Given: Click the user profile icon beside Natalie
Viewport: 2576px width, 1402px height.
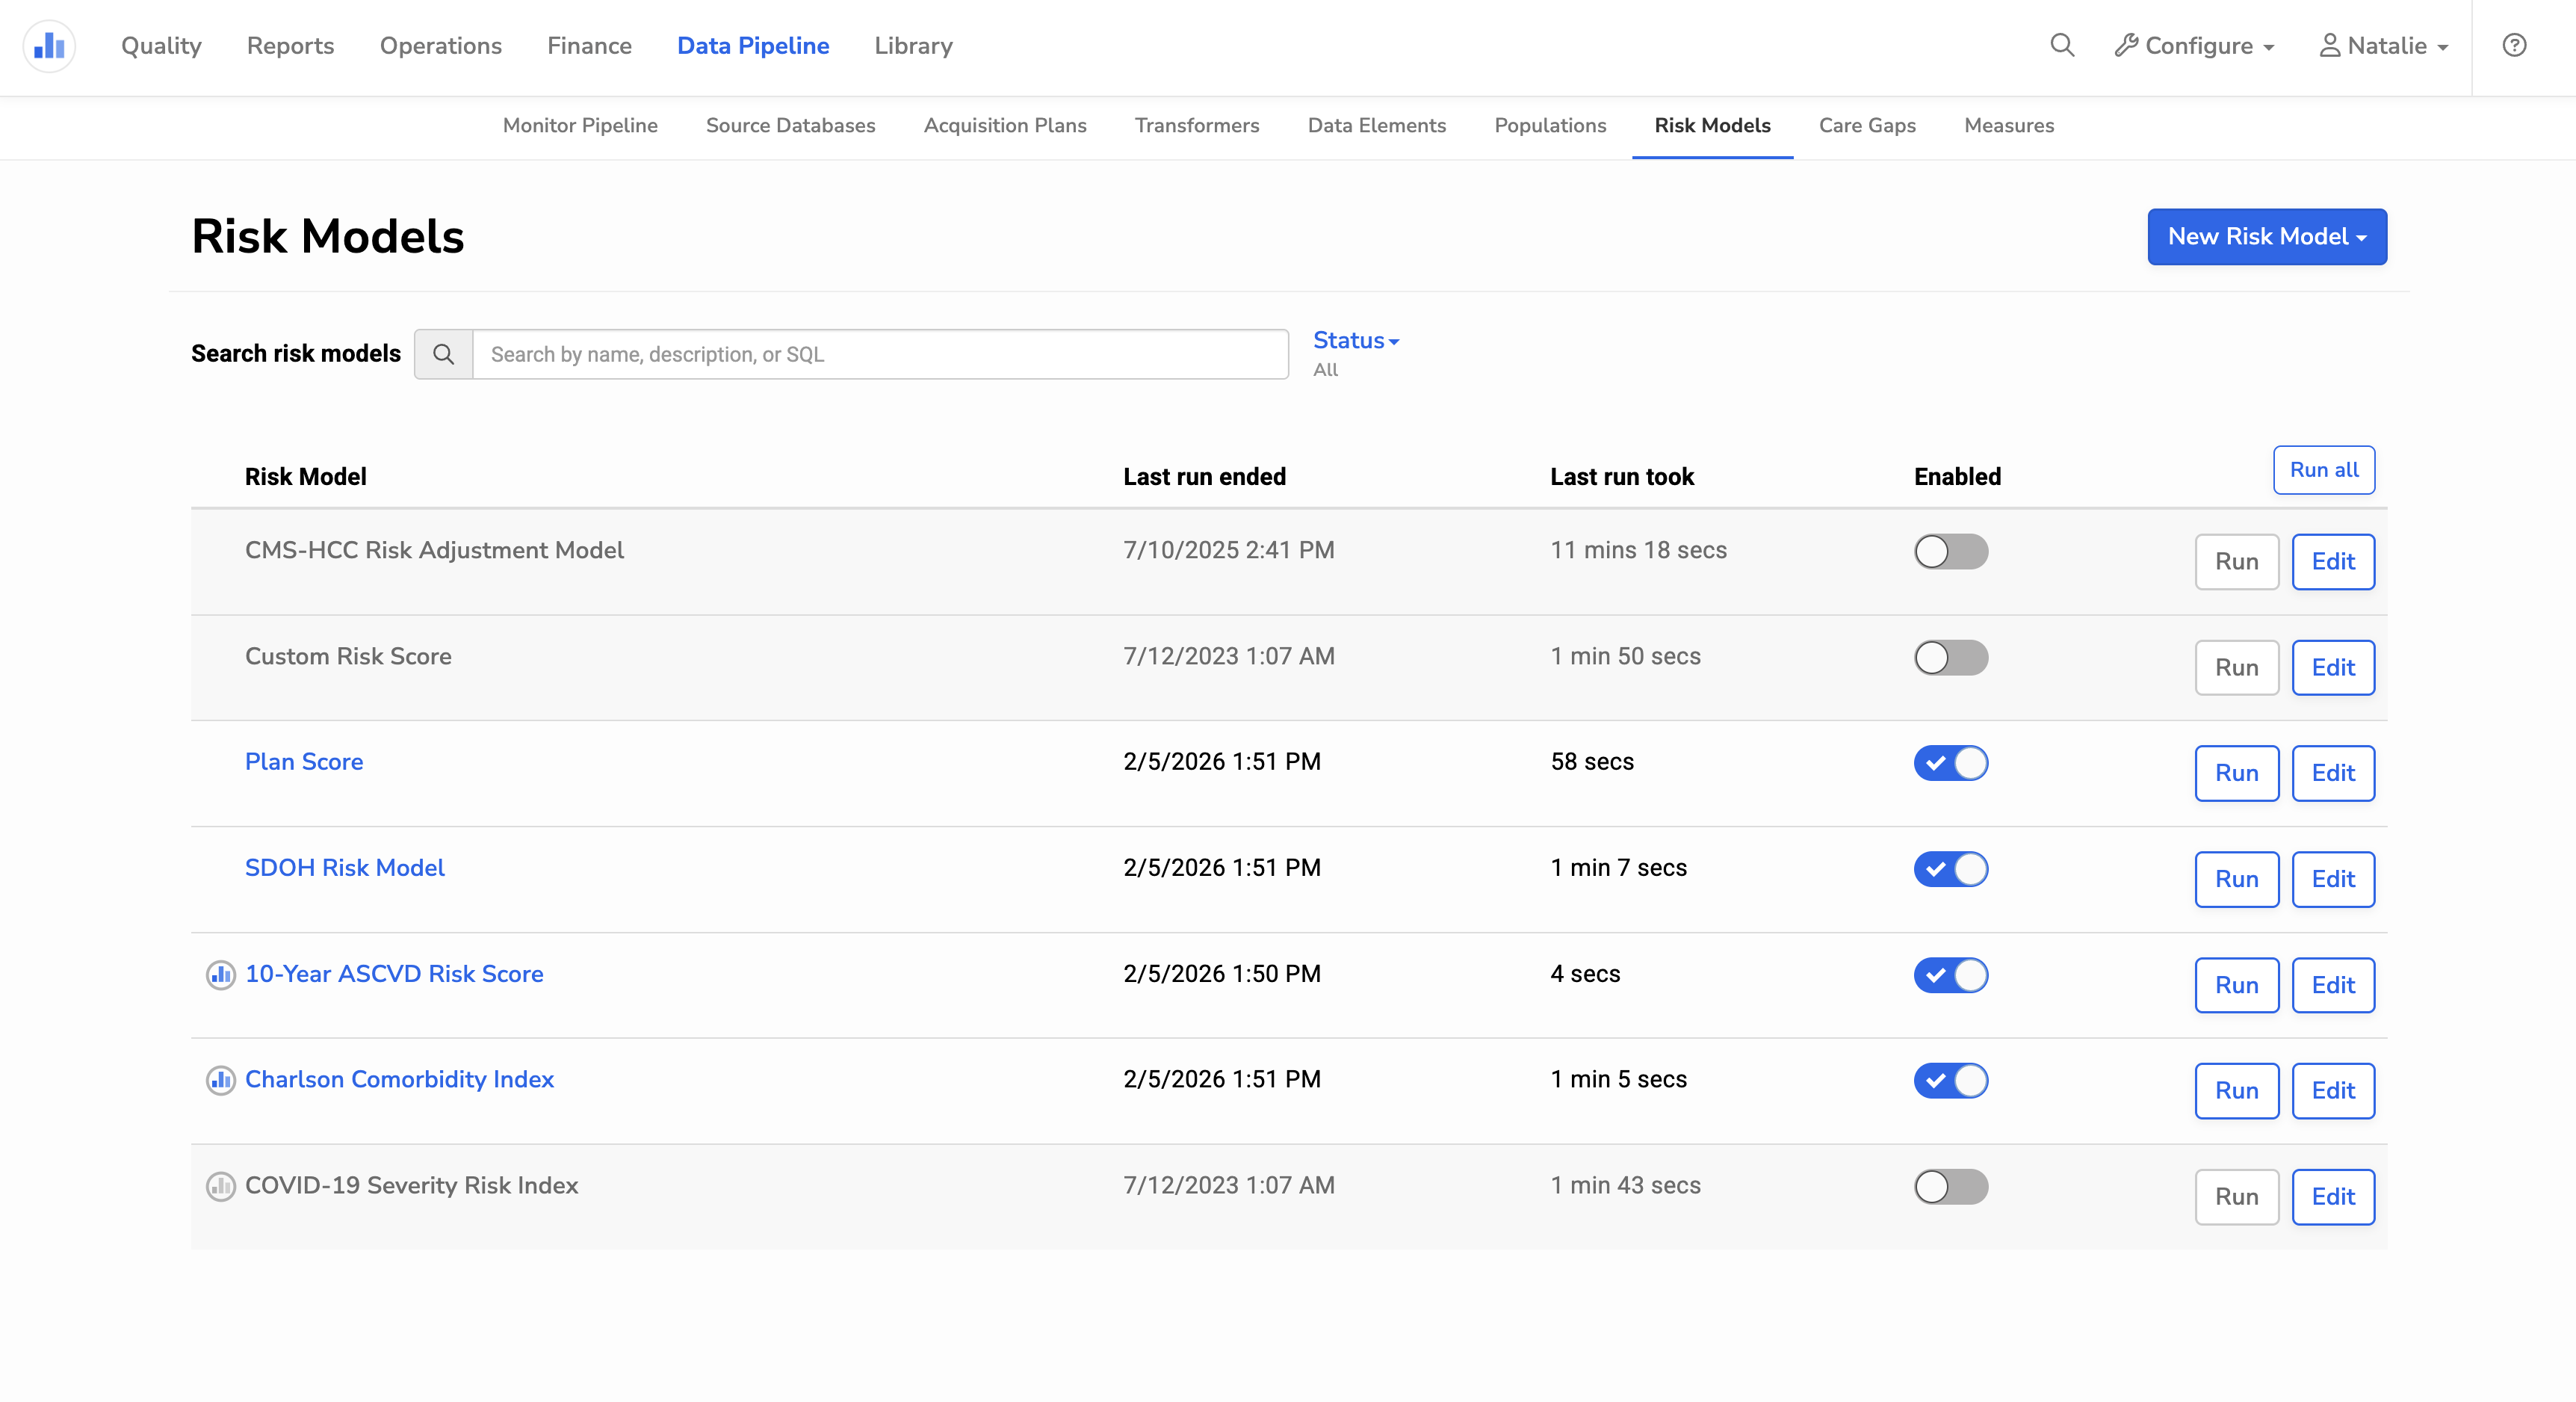Looking at the screenshot, I should [2330, 46].
